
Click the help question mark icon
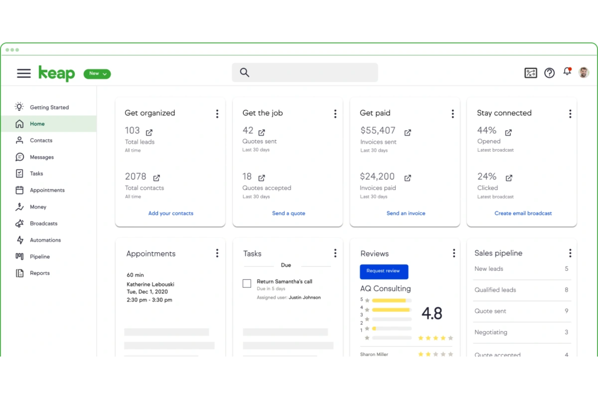tap(549, 73)
